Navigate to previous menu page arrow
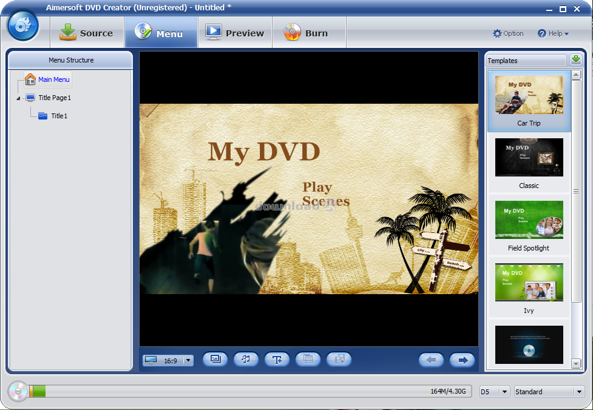593x410 pixels. click(431, 360)
